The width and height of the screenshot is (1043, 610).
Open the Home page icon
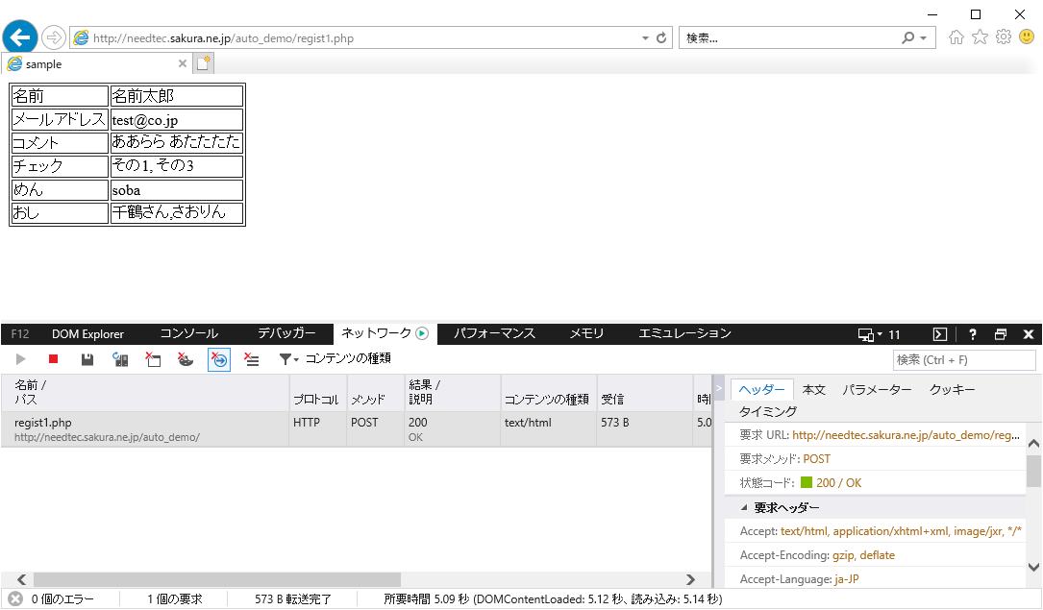956,37
